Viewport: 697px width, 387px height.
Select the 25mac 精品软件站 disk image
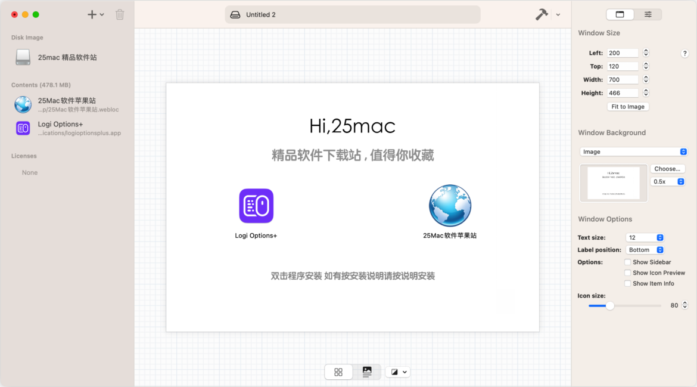click(x=67, y=57)
